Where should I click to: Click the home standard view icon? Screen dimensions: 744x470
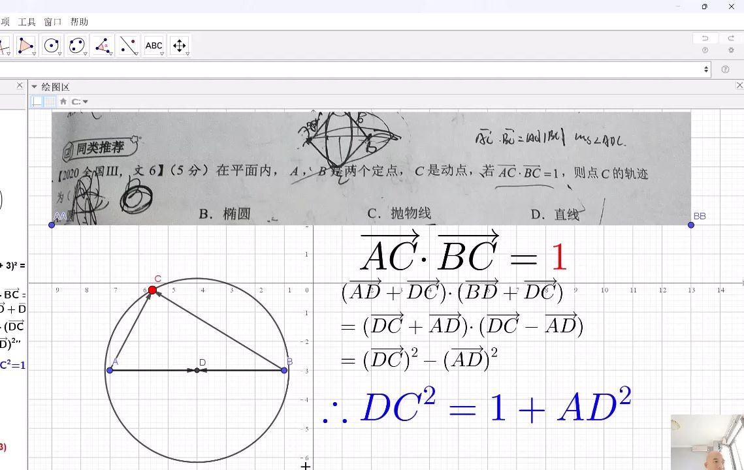(63, 101)
